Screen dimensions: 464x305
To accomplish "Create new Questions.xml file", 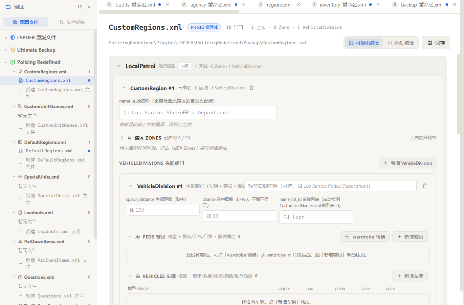I will (52, 296).
